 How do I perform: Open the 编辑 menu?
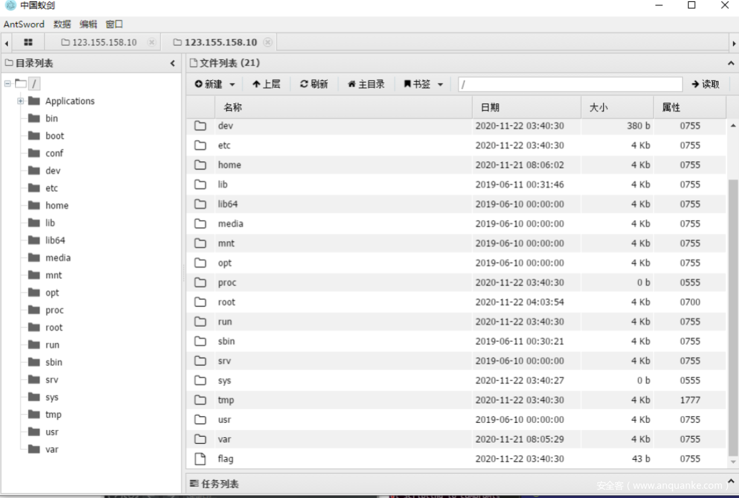[x=88, y=24]
